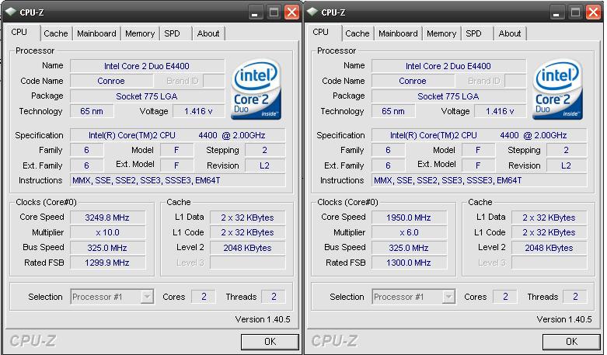
Task: Click Code Name Conroe in right window
Action: (x=413, y=82)
